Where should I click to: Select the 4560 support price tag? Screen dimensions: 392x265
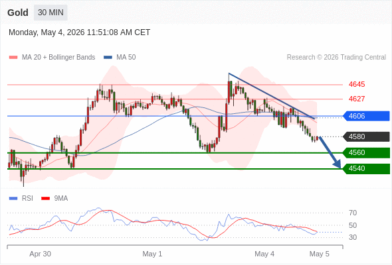(x=366, y=152)
